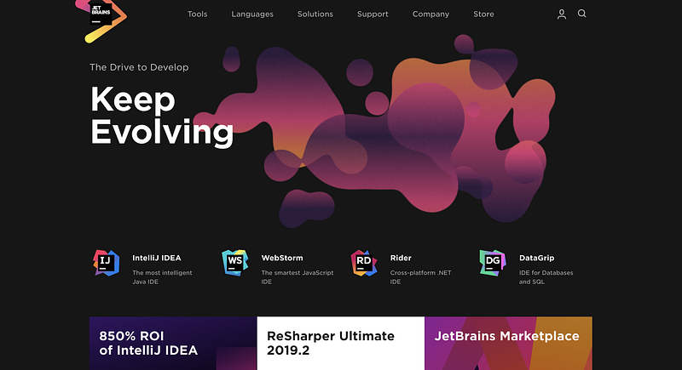Open the DataGrip product link
This screenshot has height=370, width=682.
pyautogui.click(x=537, y=258)
